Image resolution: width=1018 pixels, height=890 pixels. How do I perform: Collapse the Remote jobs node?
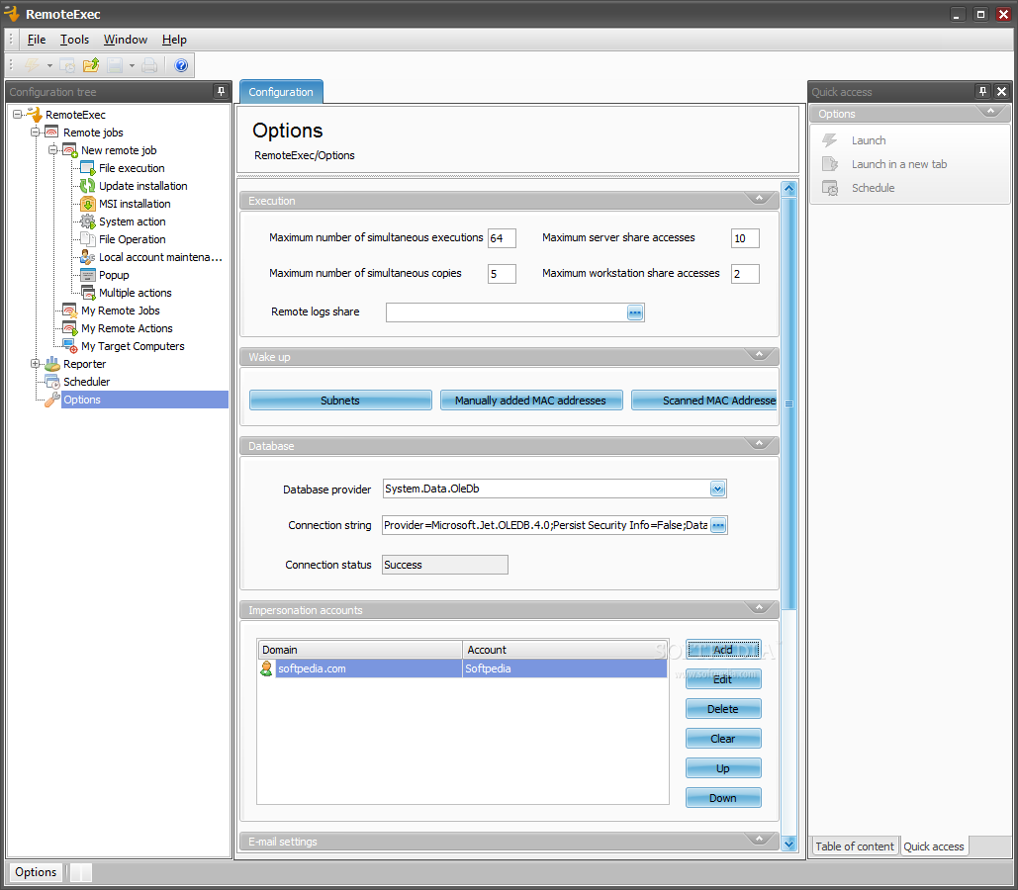click(36, 133)
